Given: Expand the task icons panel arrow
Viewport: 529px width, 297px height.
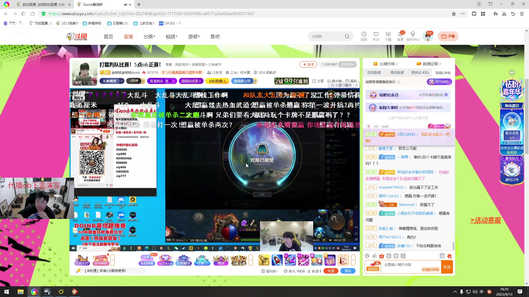Looking at the screenshot, I should [x=112, y=260].
